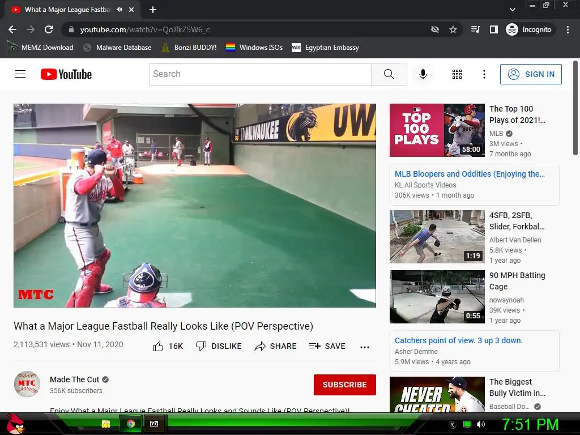This screenshot has height=435, width=580.
Task: Open MLB Bloopers and Oddities link
Action: click(470, 174)
